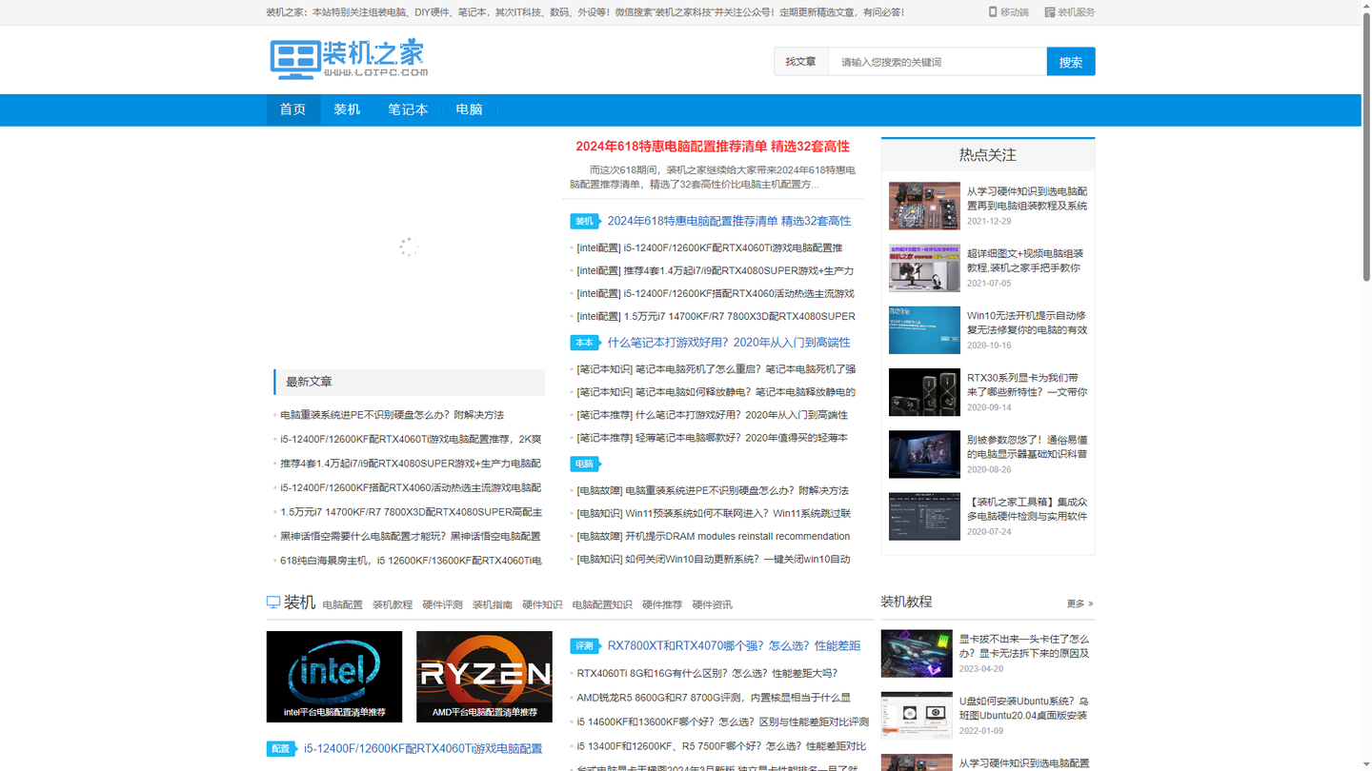Image resolution: width=1372 pixels, height=771 pixels.
Task: Open [电脑故障] 开机提示DRAM modules reinstall link
Action: pyautogui.click(x=714, y=537)
